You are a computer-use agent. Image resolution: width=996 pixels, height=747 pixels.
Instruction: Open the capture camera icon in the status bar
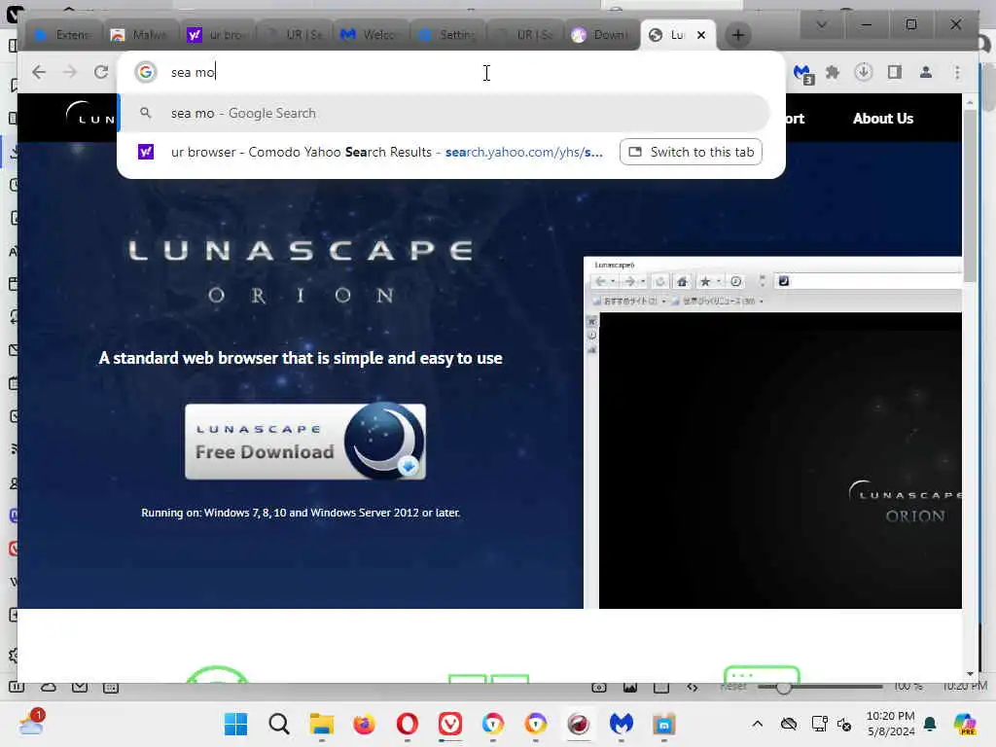(x=599, y=687)
